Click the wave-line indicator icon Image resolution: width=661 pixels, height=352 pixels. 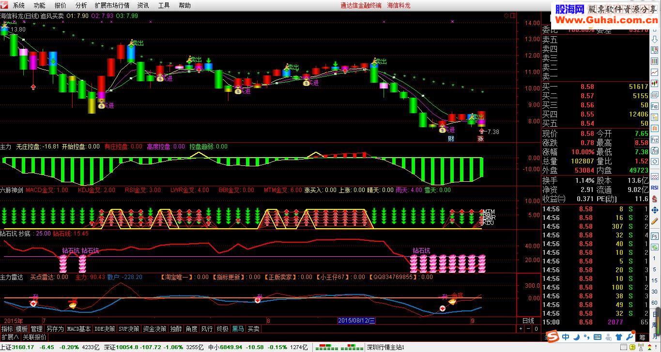pyautogui.click(x=655, y=177)
